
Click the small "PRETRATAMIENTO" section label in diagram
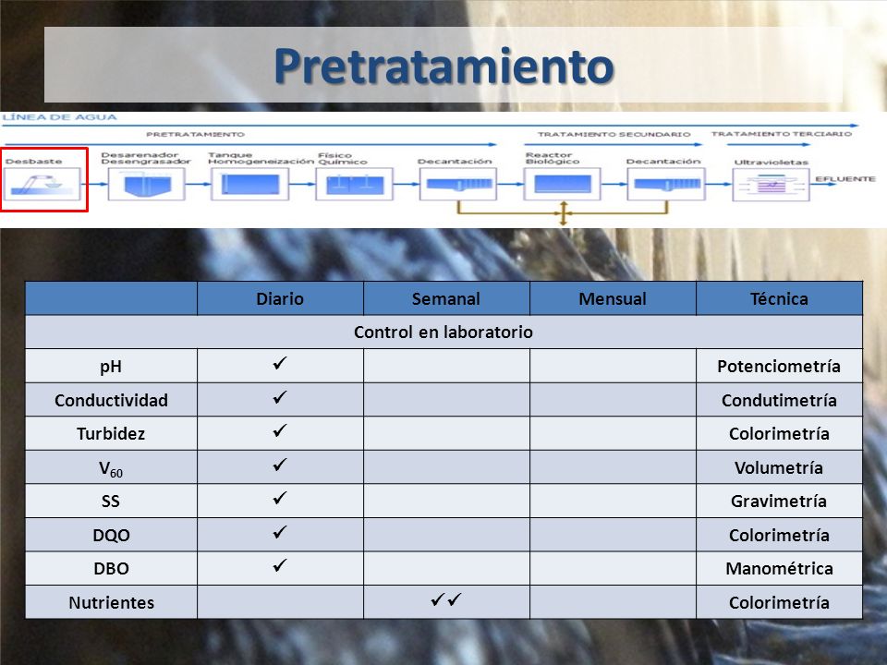(195, 134)
